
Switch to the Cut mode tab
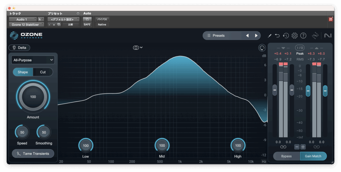coord(43,72)
